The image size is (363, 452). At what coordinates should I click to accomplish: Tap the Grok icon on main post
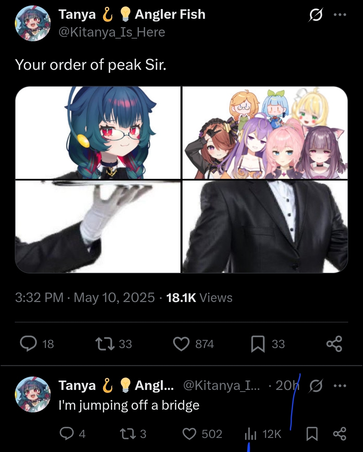[x=316, y=15]
